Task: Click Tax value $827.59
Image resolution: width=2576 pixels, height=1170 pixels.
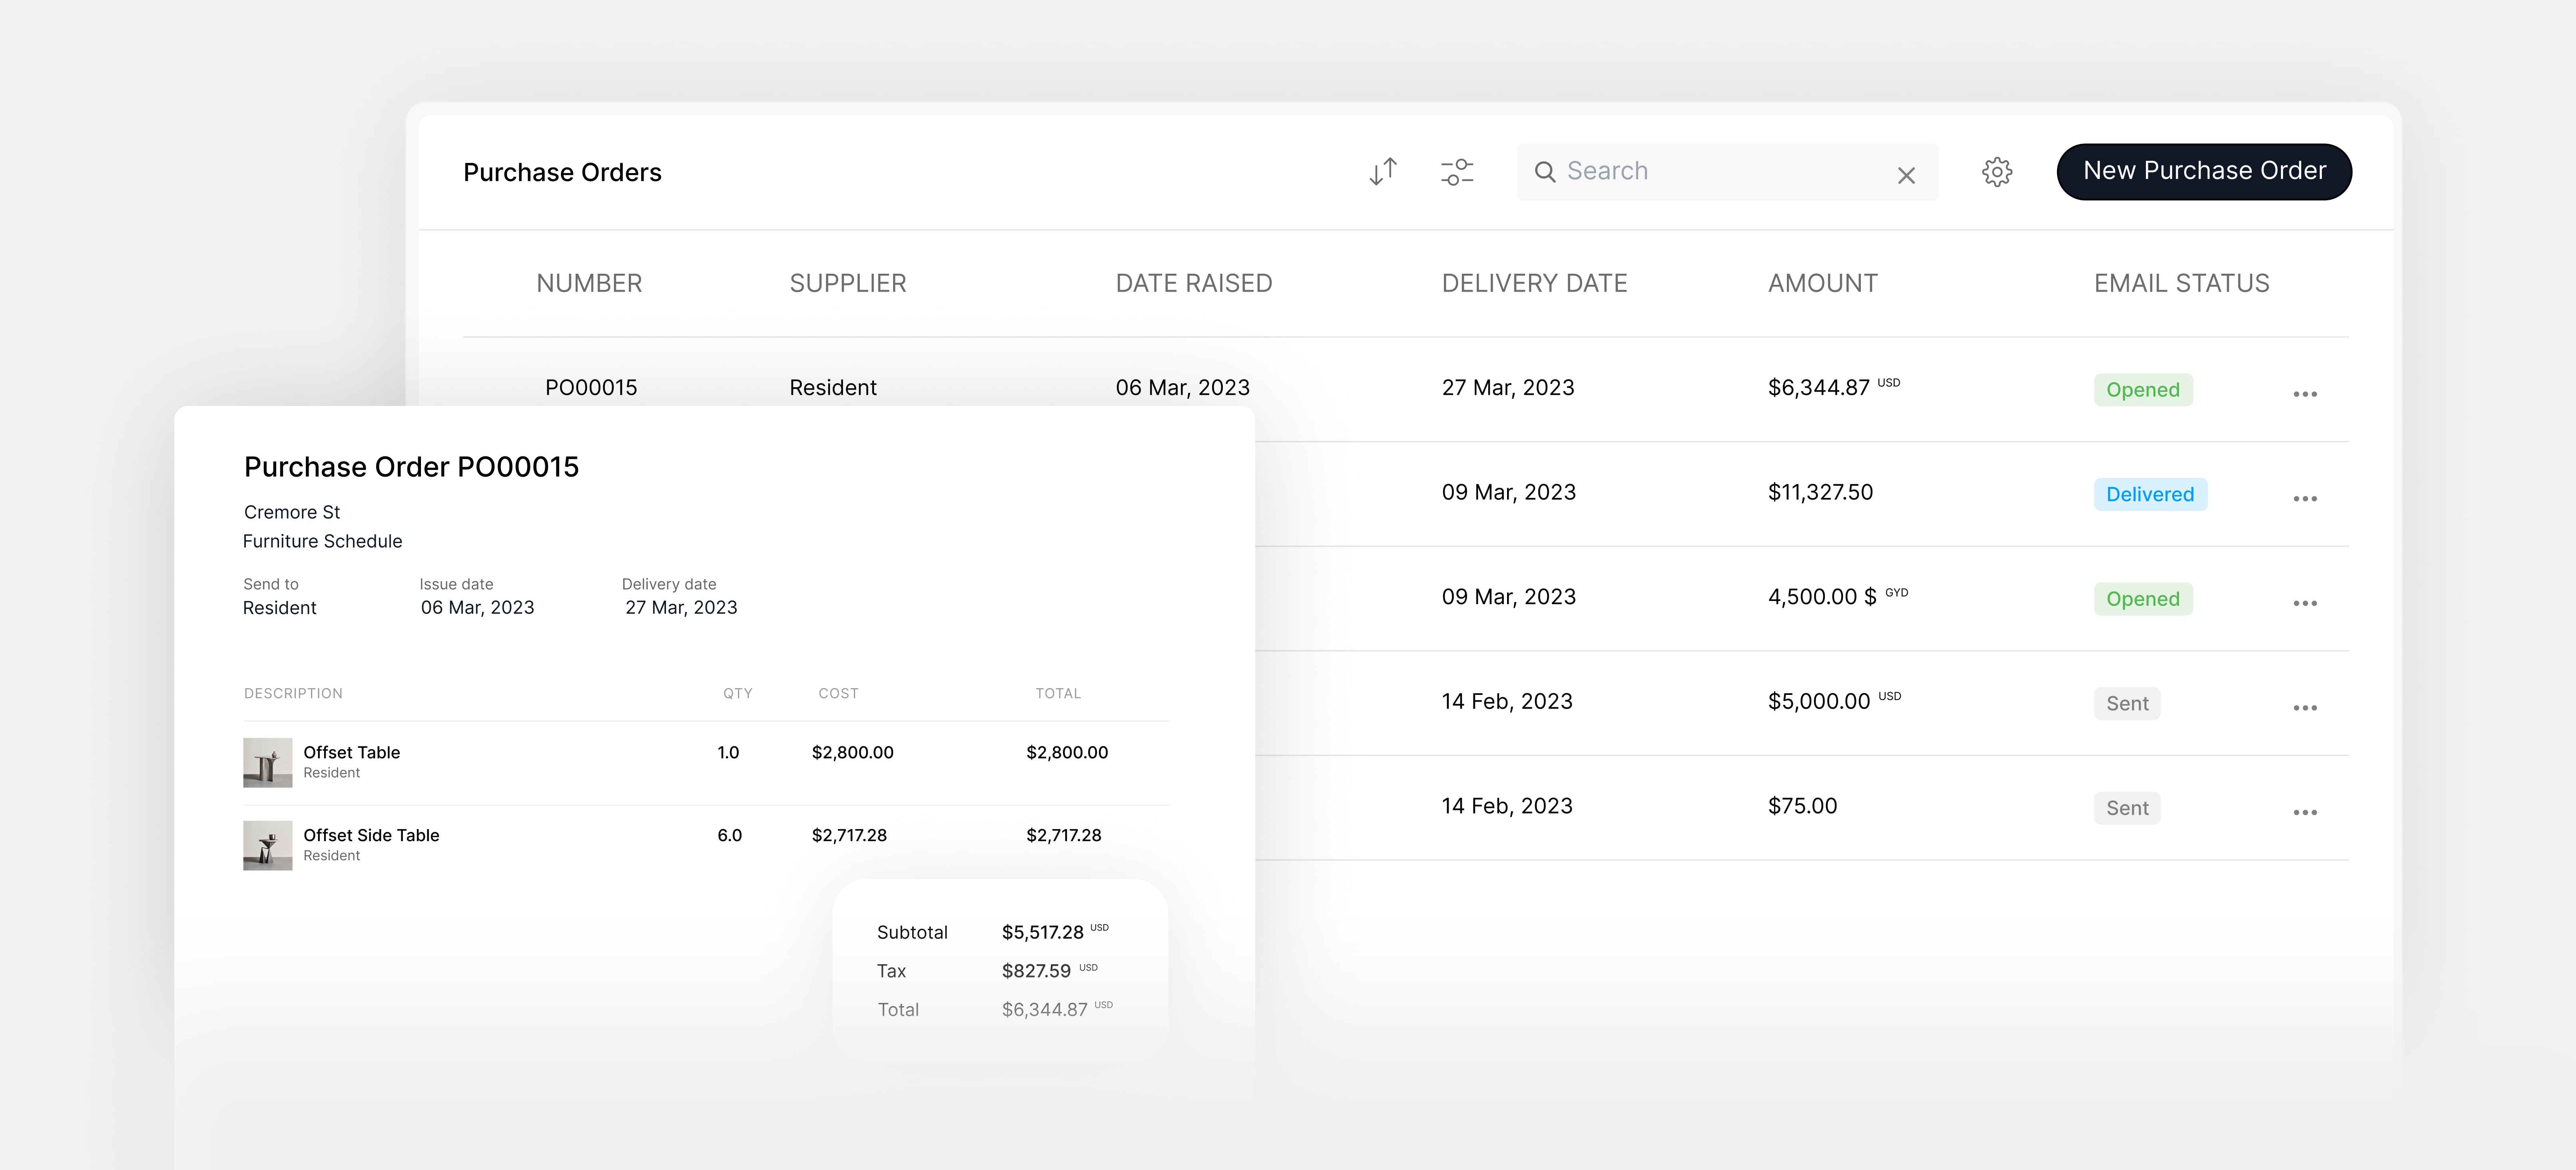Action: click(1036, 971)
